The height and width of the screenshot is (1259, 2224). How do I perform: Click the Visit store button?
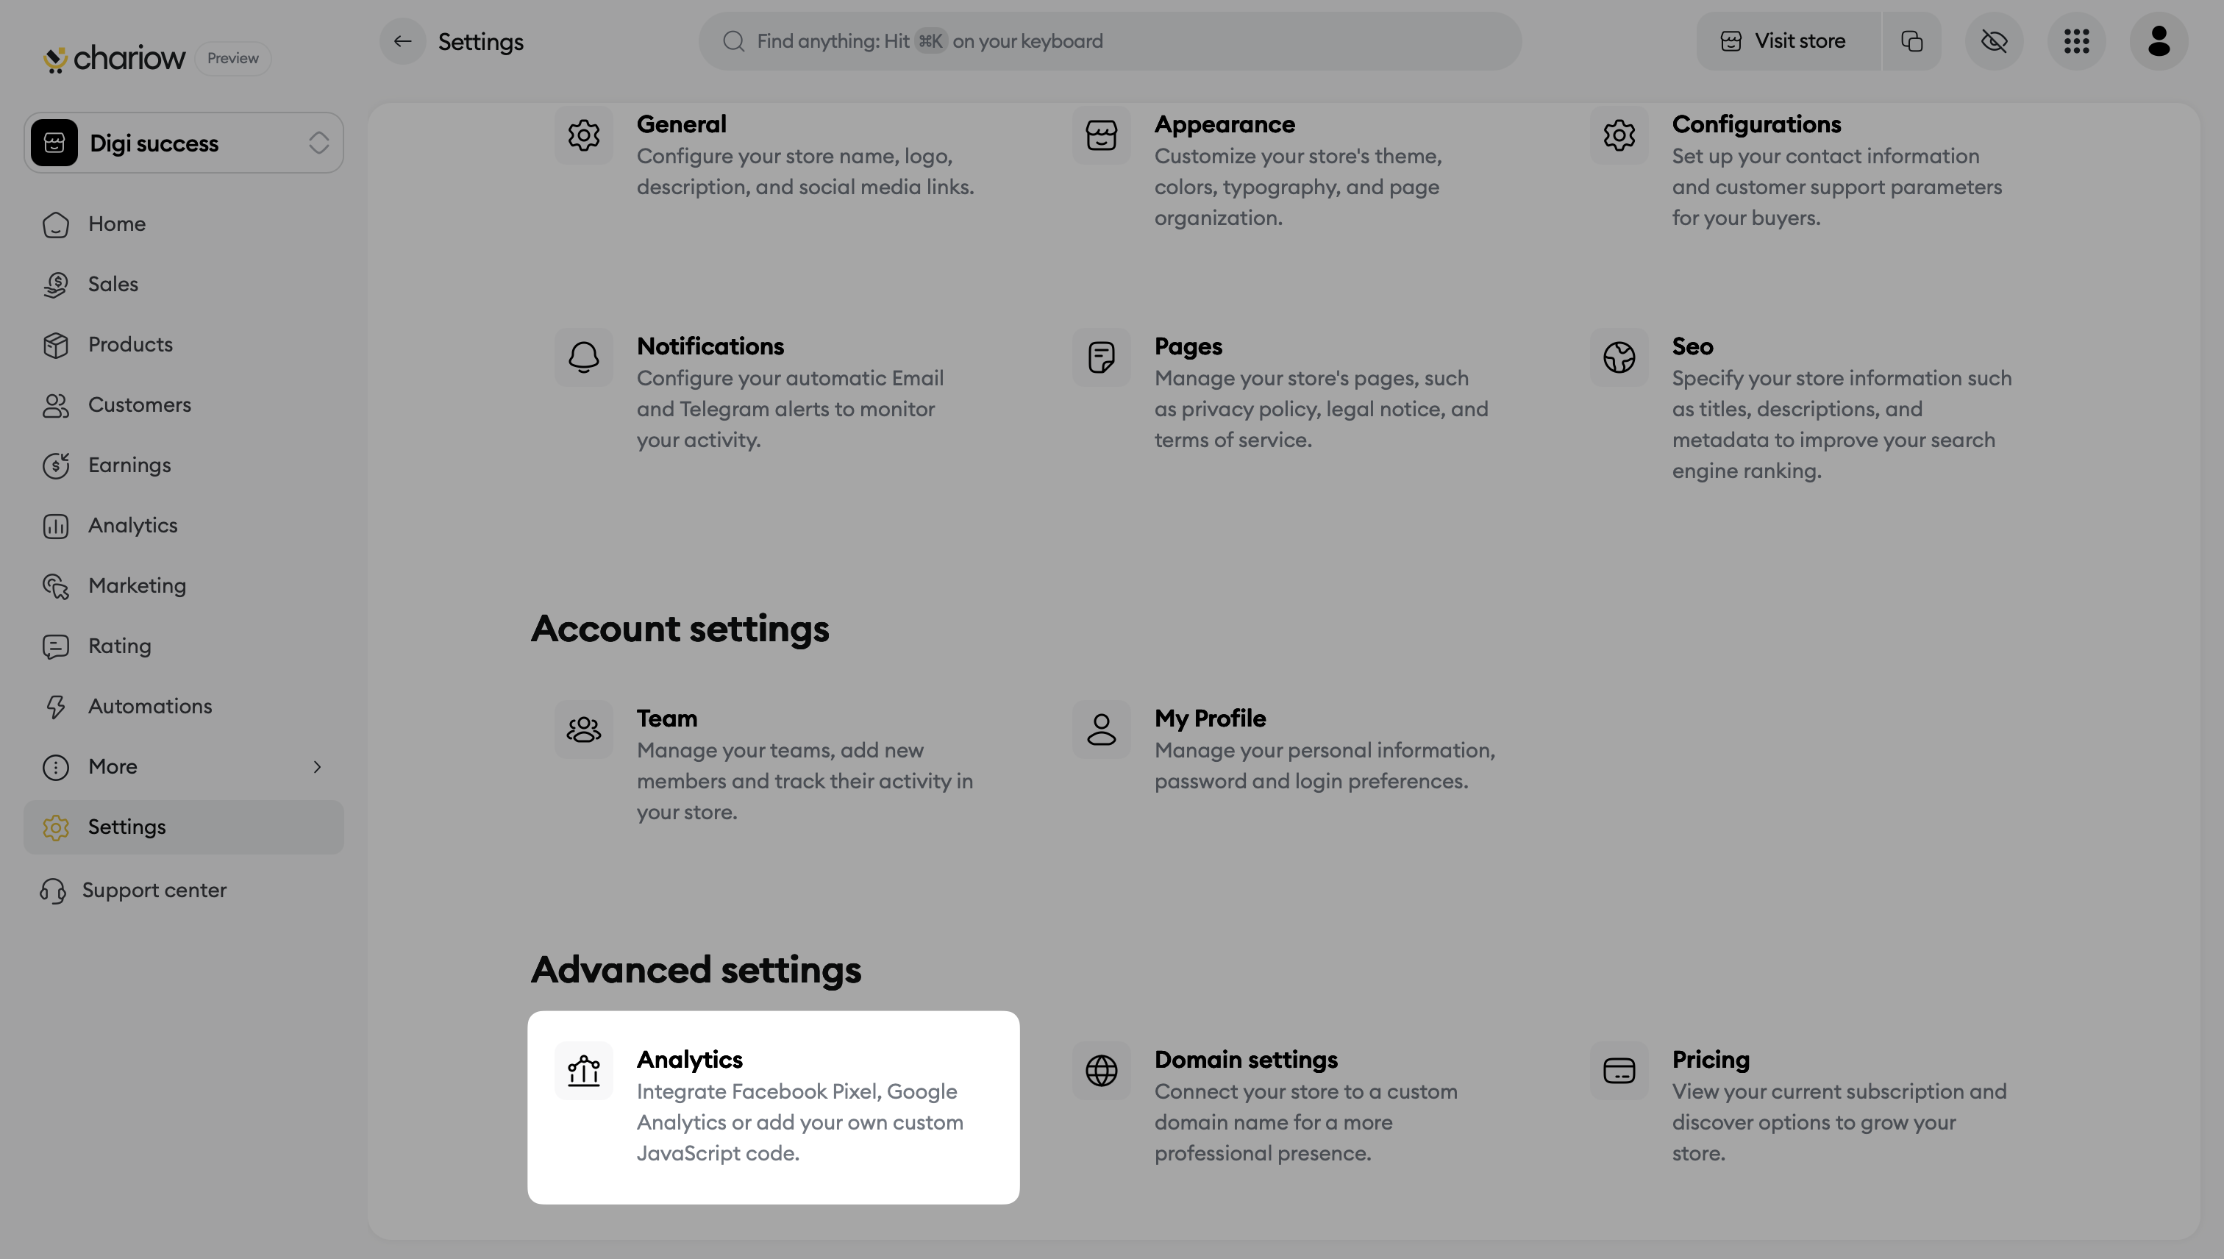tap(1786, 41)
